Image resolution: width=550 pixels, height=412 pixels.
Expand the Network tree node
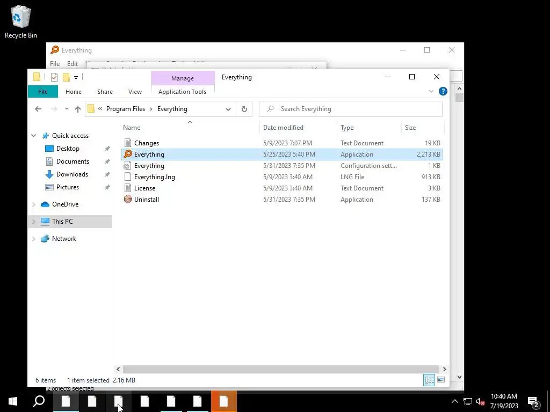coord(34,239)
